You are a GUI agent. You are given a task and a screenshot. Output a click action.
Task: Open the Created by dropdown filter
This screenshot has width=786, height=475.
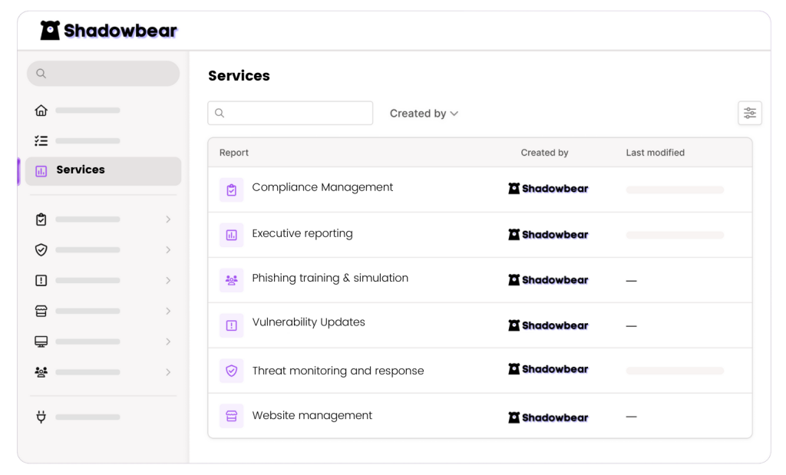coord(424,114)
